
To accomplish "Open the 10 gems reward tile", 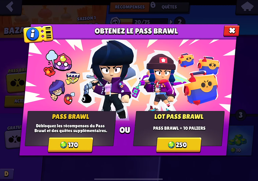I will [239, 140].
